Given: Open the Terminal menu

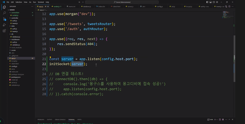Looking at the screenshot, I should [41, 2].
